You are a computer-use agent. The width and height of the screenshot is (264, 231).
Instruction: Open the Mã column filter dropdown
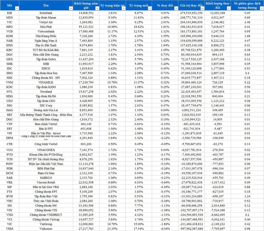17,8
